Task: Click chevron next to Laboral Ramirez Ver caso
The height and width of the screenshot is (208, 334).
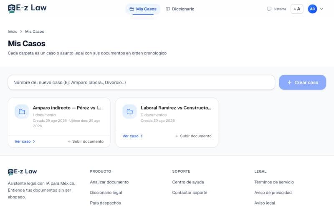Action: (x=142, y=136)
